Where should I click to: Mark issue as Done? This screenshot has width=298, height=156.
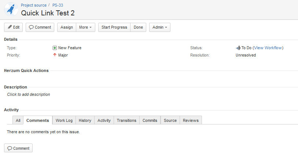[x=138, y=28]
